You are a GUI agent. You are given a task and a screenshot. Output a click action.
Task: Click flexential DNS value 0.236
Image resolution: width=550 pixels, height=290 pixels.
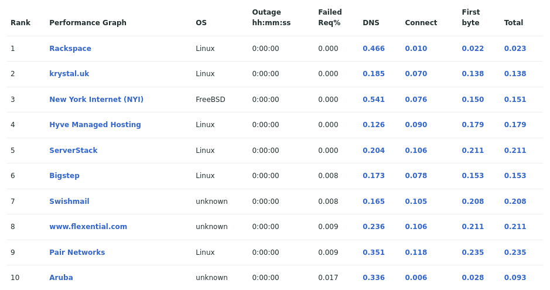(x=374, y=227)
